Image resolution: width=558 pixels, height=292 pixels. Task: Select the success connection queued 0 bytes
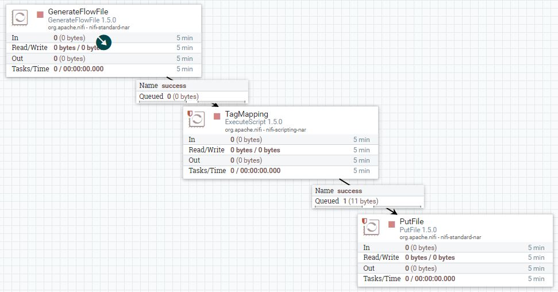192,91
